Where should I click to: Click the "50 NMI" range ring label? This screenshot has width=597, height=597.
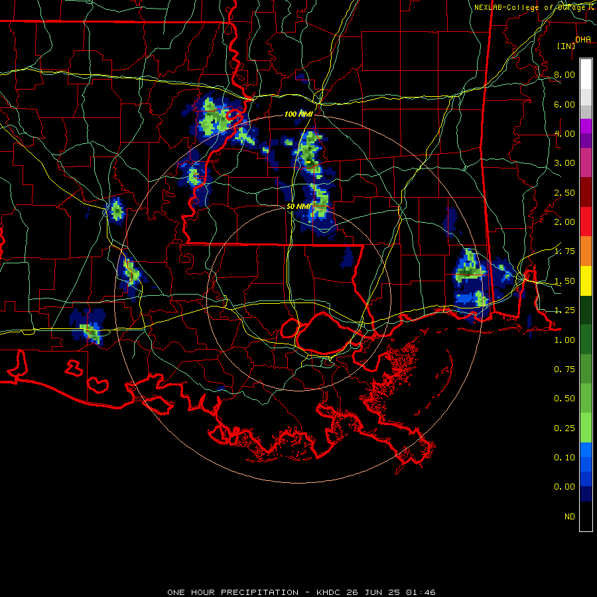point(298,206)
